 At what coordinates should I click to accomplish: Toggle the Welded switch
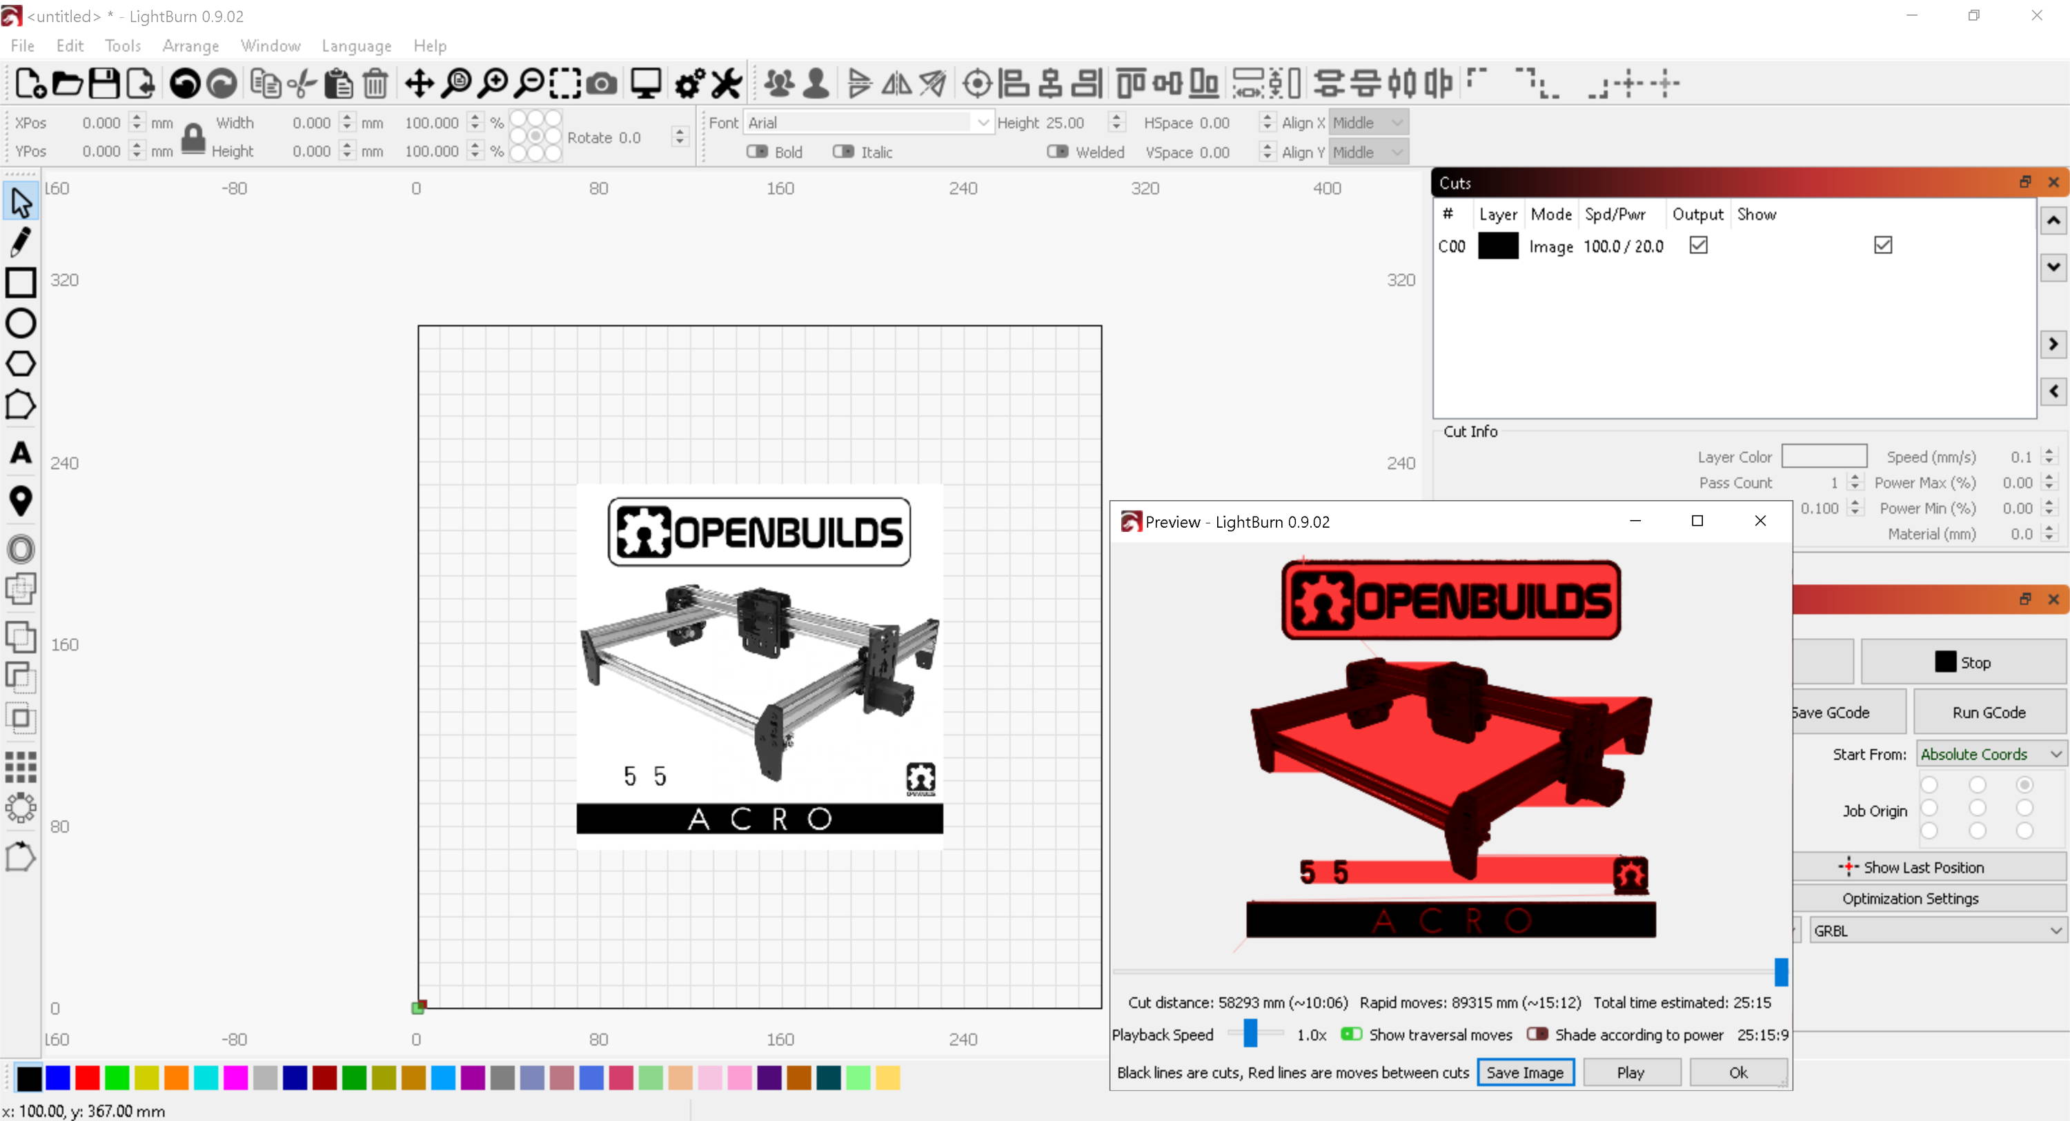point(1058,151)
